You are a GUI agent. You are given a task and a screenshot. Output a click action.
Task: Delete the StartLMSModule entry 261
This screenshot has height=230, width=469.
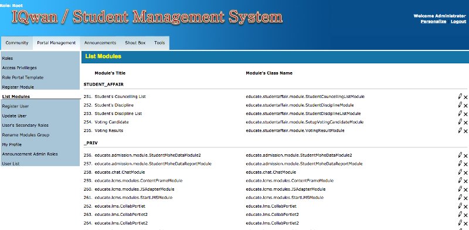(465, 198)
